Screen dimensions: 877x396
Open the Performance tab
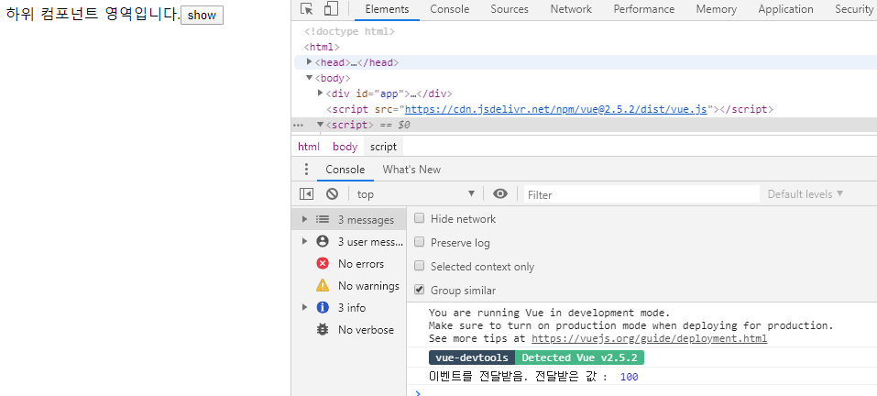coord(643,9)
